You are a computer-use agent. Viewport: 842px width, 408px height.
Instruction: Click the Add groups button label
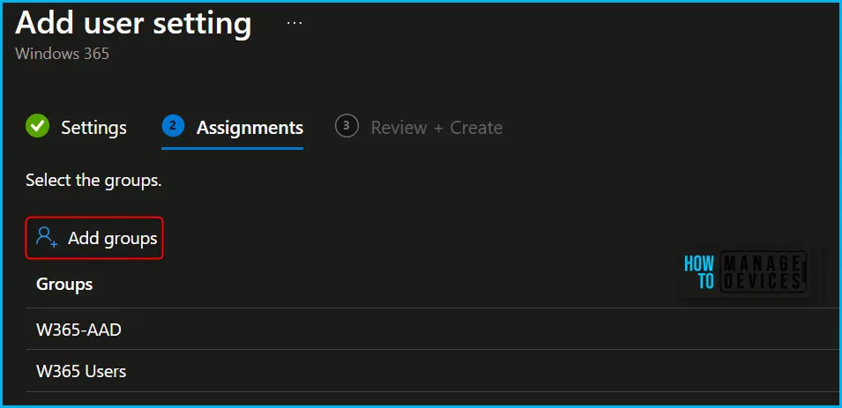pos(112,238)
